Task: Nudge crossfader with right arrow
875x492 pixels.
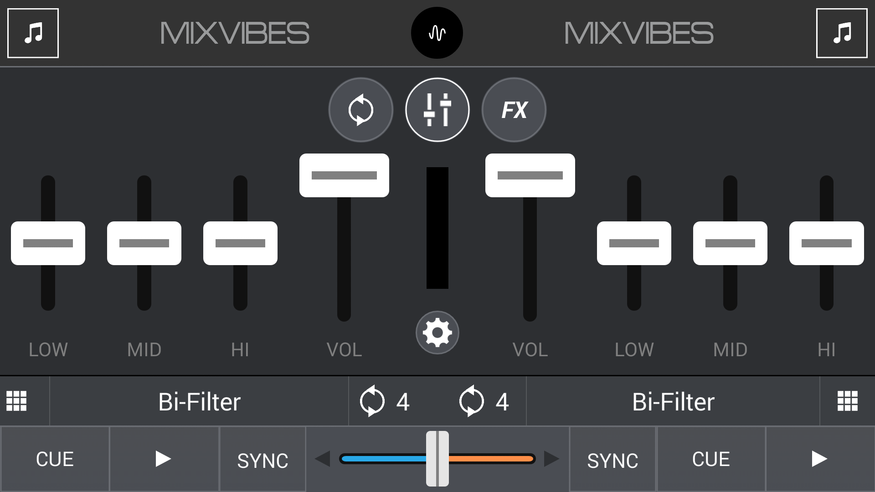Action: pos(551,459)
